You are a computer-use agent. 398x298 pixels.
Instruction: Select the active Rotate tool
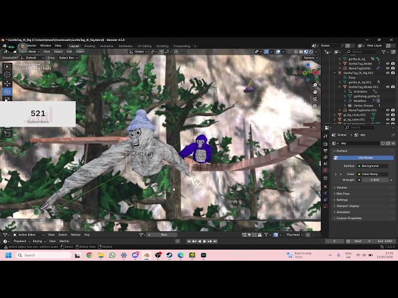pyautogui.click(x=7, y=92)
